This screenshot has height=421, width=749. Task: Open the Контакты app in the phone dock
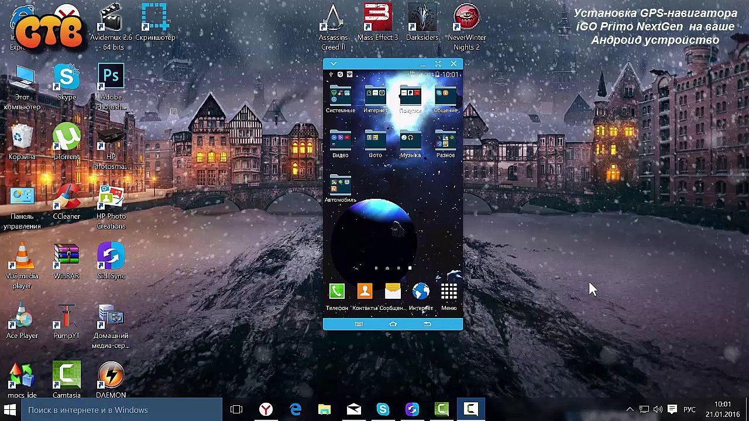click(x=365, y=296)
